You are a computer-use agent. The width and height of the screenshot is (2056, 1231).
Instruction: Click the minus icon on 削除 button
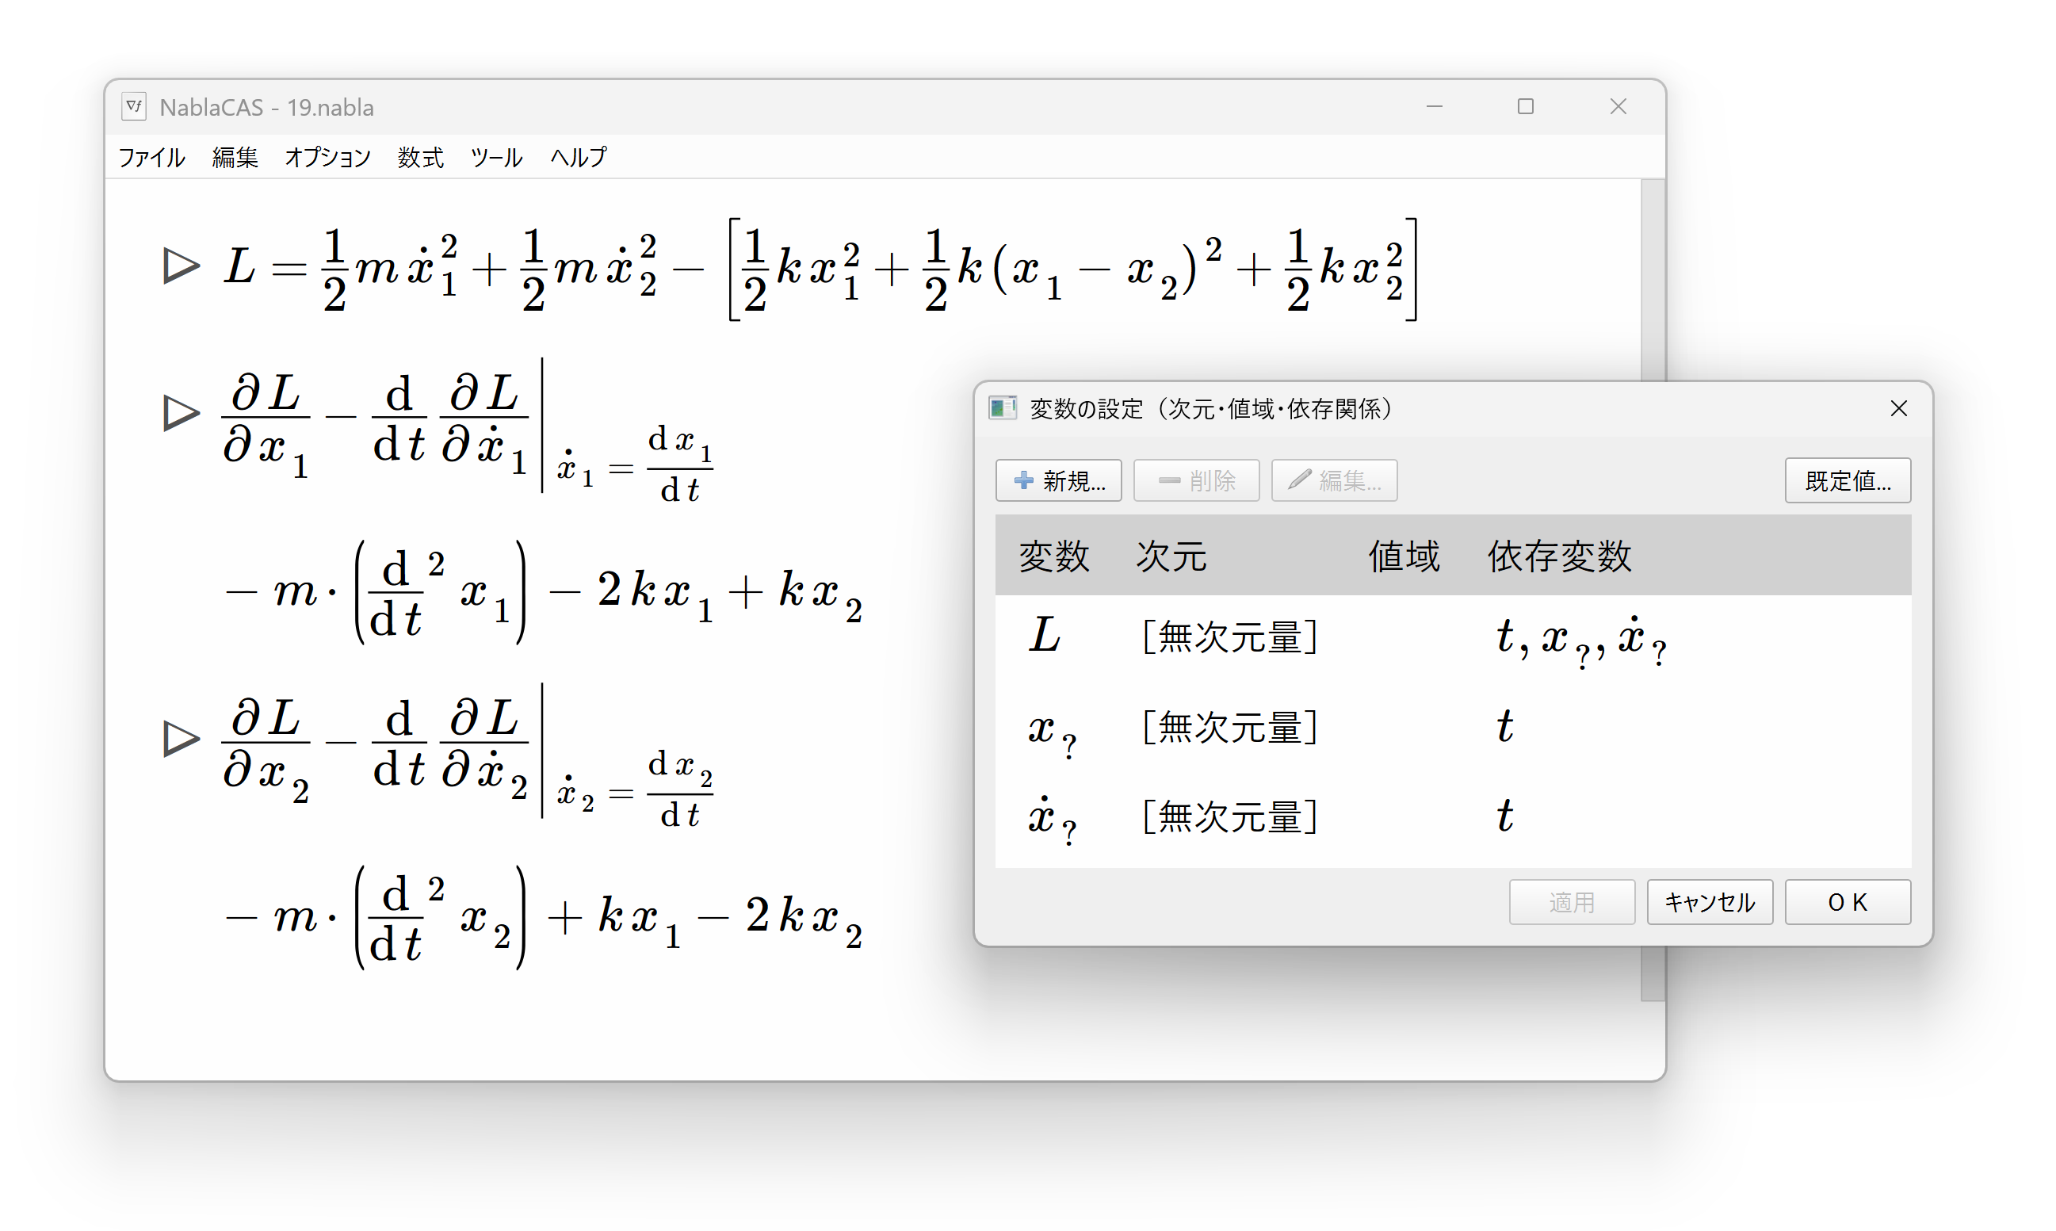(1168, 480)
